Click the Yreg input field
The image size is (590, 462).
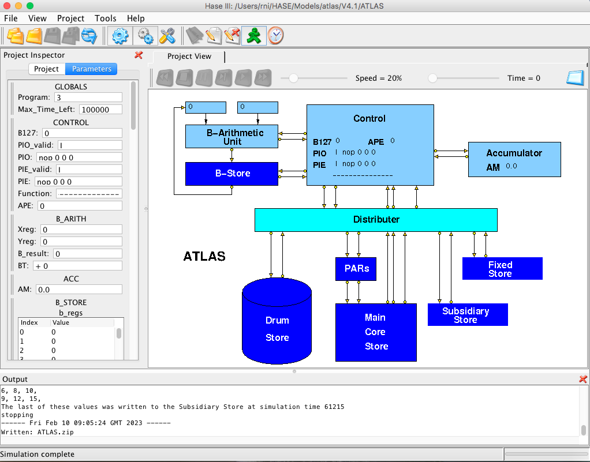81,241
